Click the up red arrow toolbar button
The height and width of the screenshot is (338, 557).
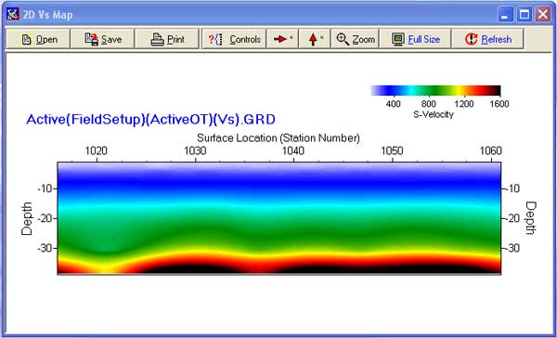coord(315,39)
